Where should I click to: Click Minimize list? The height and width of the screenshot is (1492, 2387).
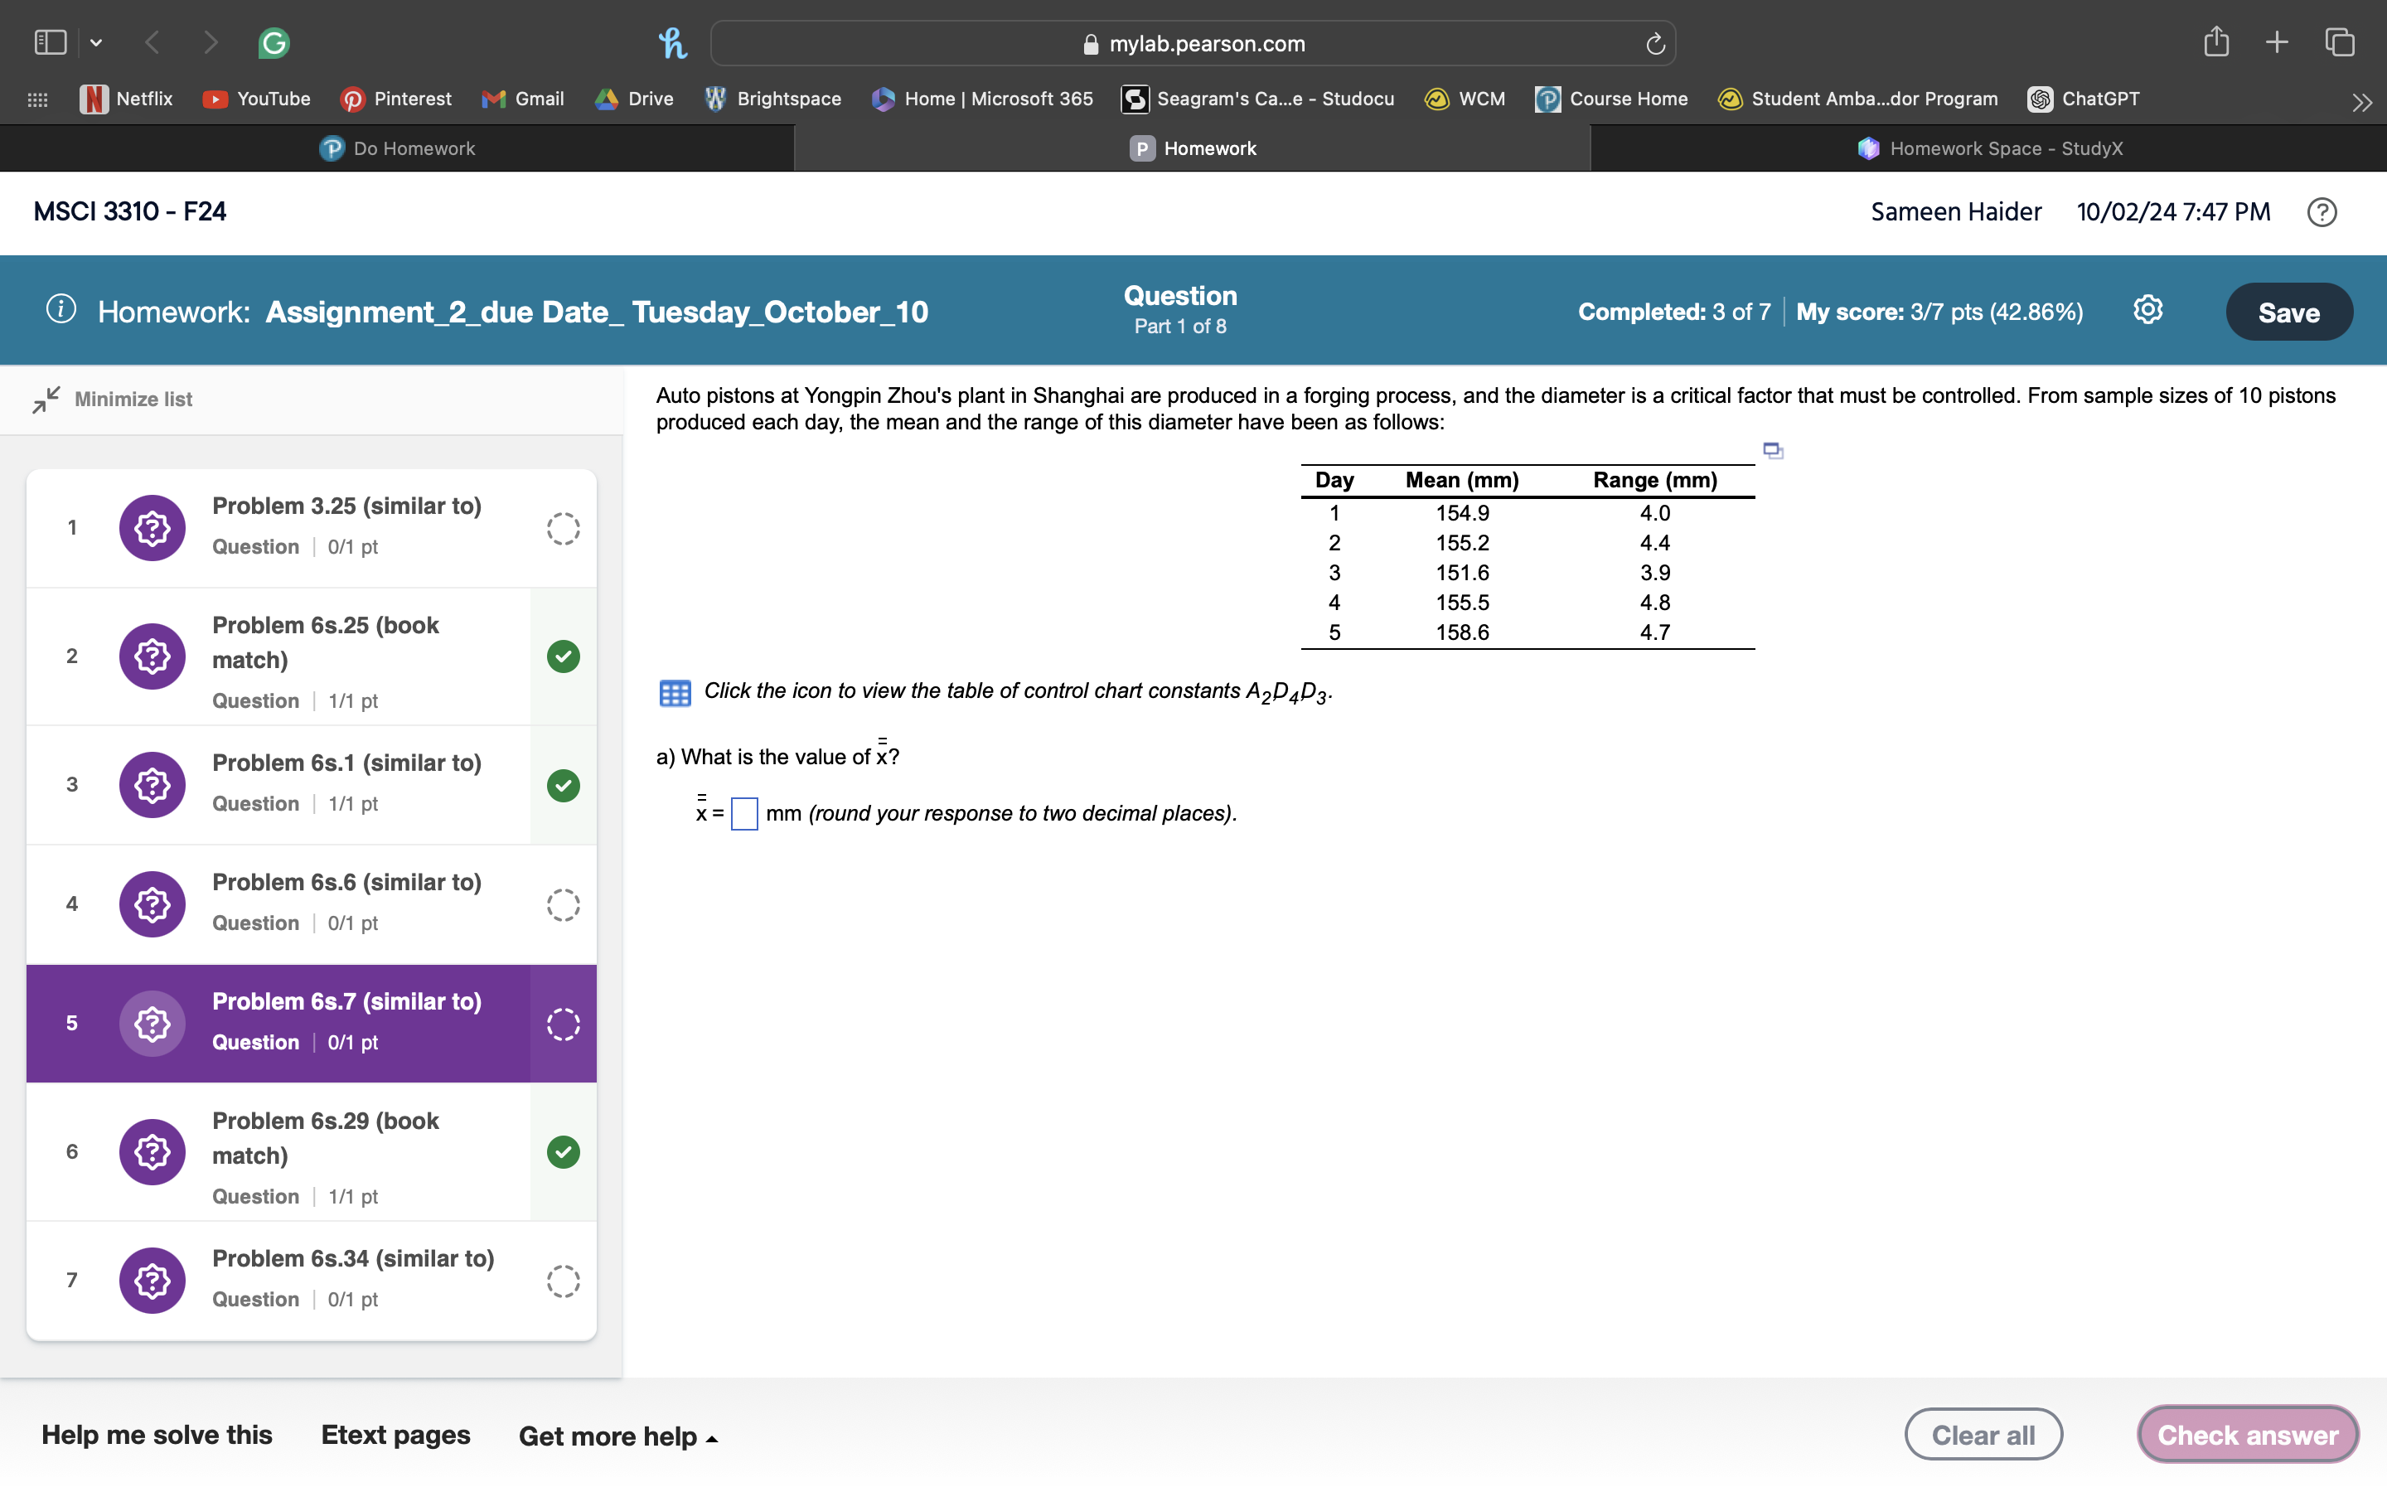tap(113, 399)
